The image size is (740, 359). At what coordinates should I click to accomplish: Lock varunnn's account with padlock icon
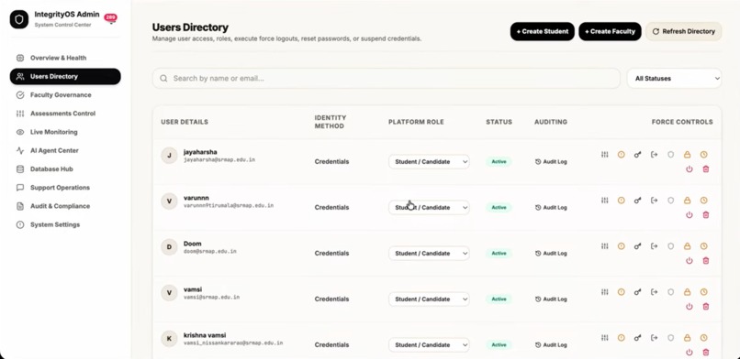tap(687, 200)
